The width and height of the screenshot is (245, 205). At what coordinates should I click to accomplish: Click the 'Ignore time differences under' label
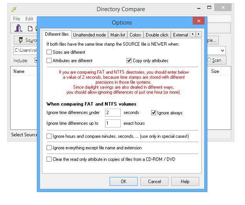[73, 112]
